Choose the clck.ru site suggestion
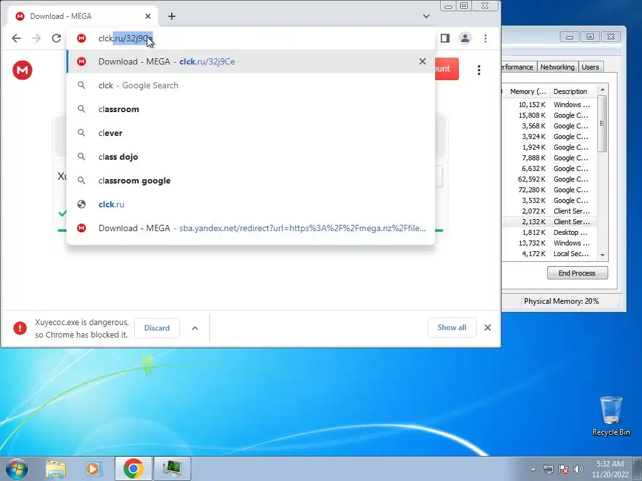 coord(251,204)
